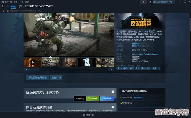Click the 免费开玩 label
191x118 pixels.
tap(80, 98)
